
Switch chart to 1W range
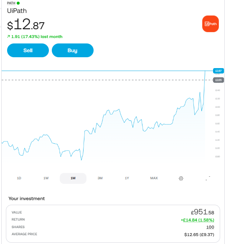click(46, 178)
